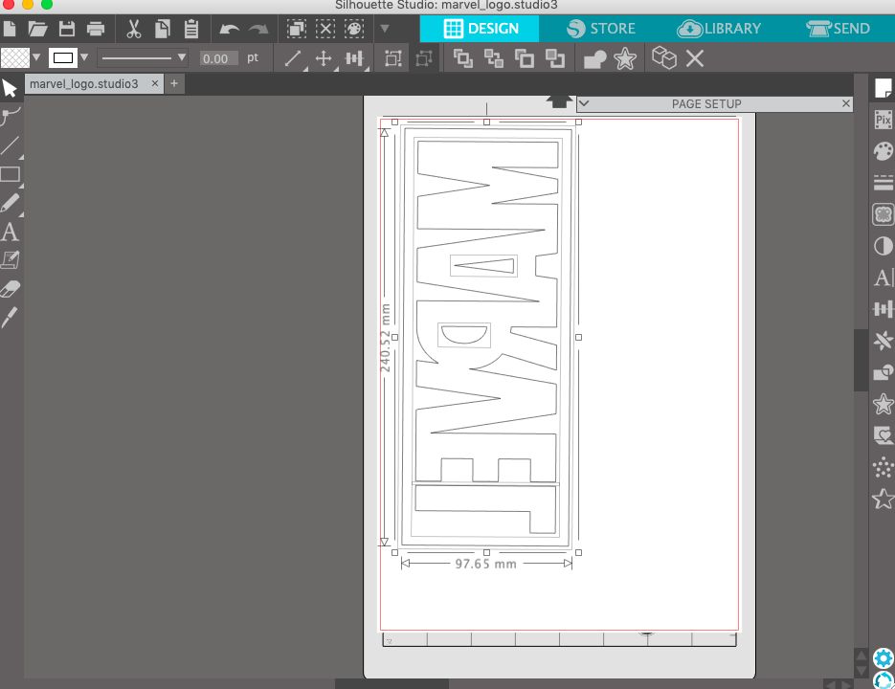Open the Fill color palette panel
This screenshot has height=689, width=895.
[883, 151]
